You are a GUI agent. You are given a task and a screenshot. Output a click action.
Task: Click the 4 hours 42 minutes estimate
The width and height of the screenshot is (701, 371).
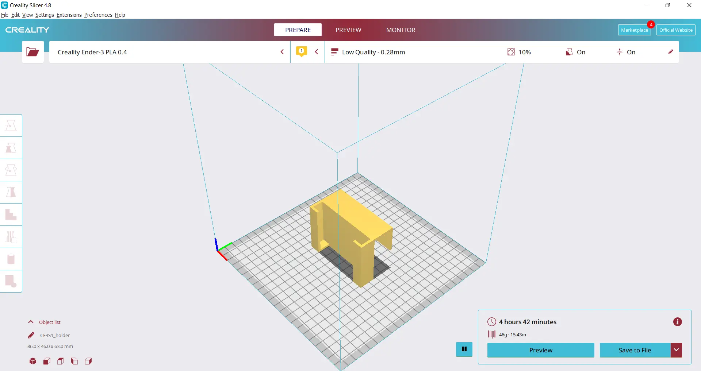click(x=528, y=322)
